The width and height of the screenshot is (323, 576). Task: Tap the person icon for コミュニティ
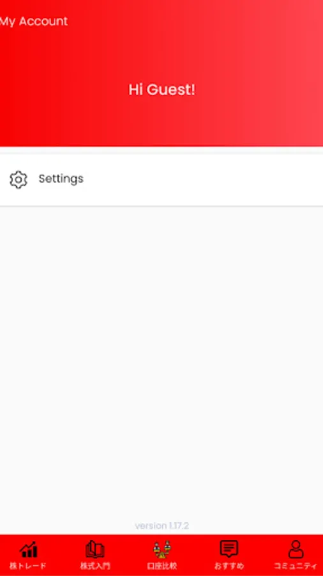(296, 550)
